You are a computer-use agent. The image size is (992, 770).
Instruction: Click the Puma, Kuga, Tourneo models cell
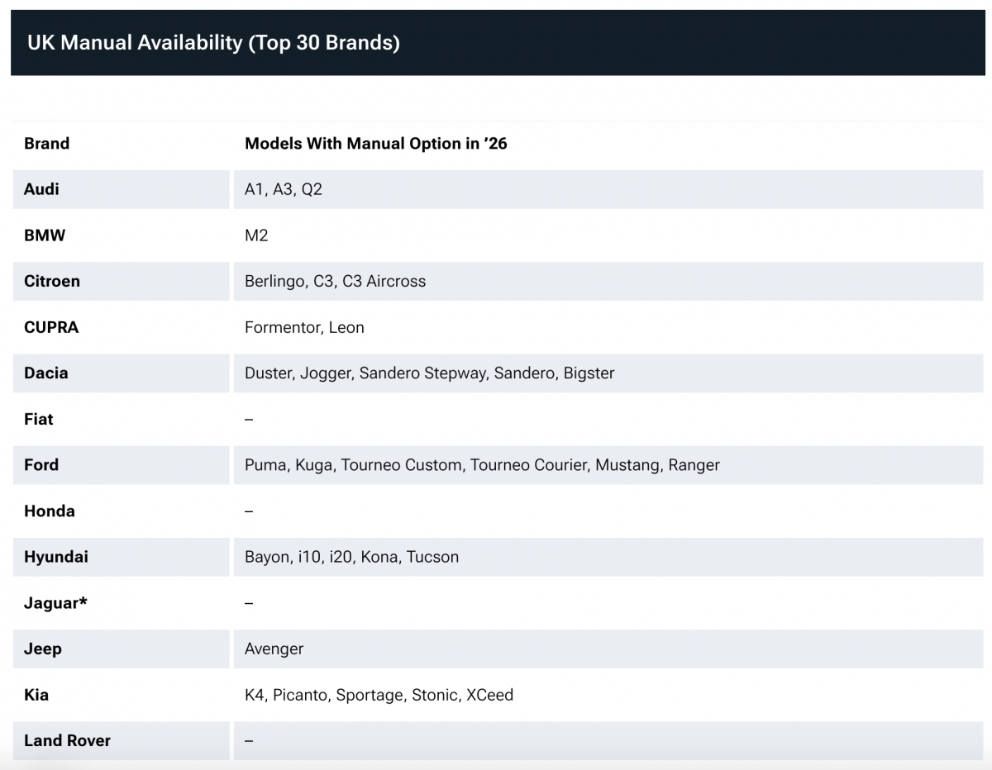coord(482,465)
